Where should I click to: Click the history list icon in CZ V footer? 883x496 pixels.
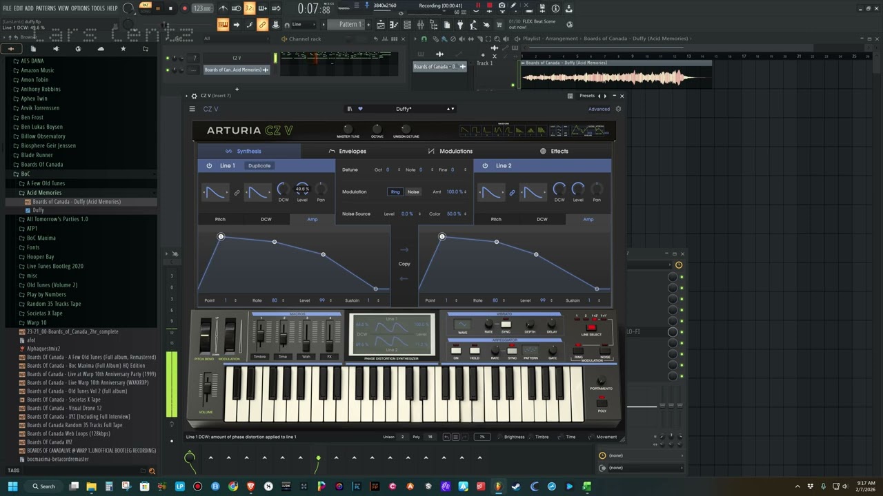pyautogui.click(x=455, y=437)
